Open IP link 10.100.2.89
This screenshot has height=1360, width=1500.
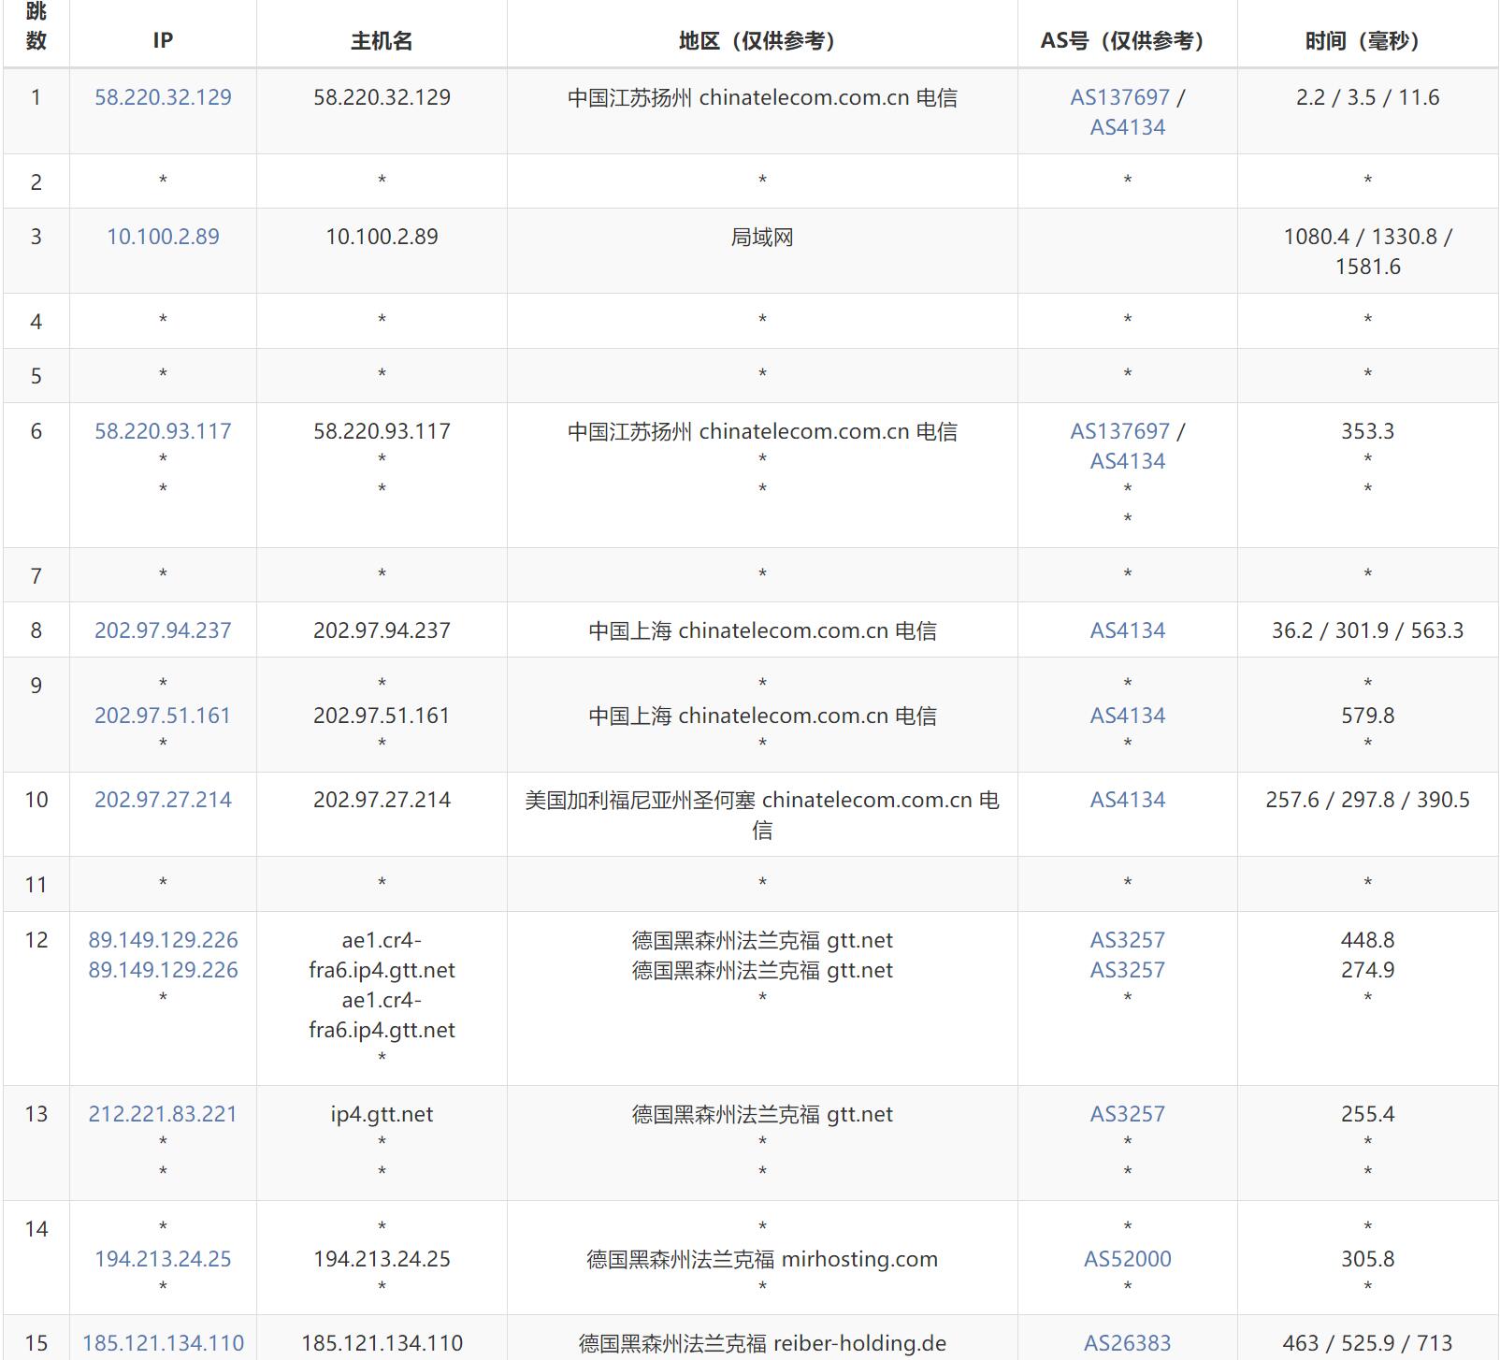pyautogui.click(x=163, y=237)
